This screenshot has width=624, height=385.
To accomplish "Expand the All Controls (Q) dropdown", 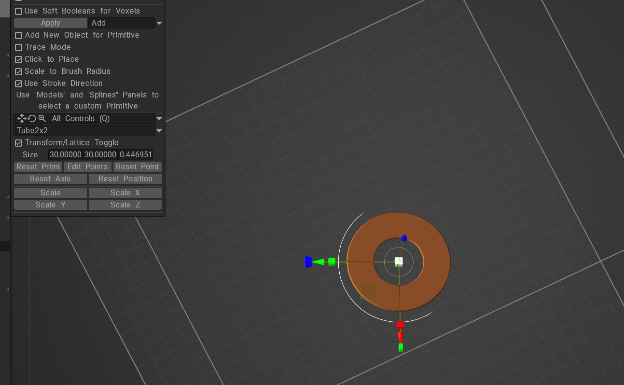I will (x=158, y=119).
